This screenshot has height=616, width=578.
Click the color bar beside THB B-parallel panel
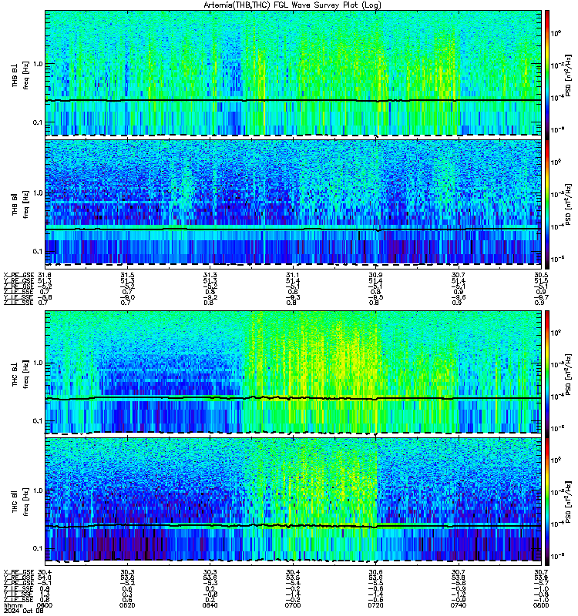click(x=547, y=204)
